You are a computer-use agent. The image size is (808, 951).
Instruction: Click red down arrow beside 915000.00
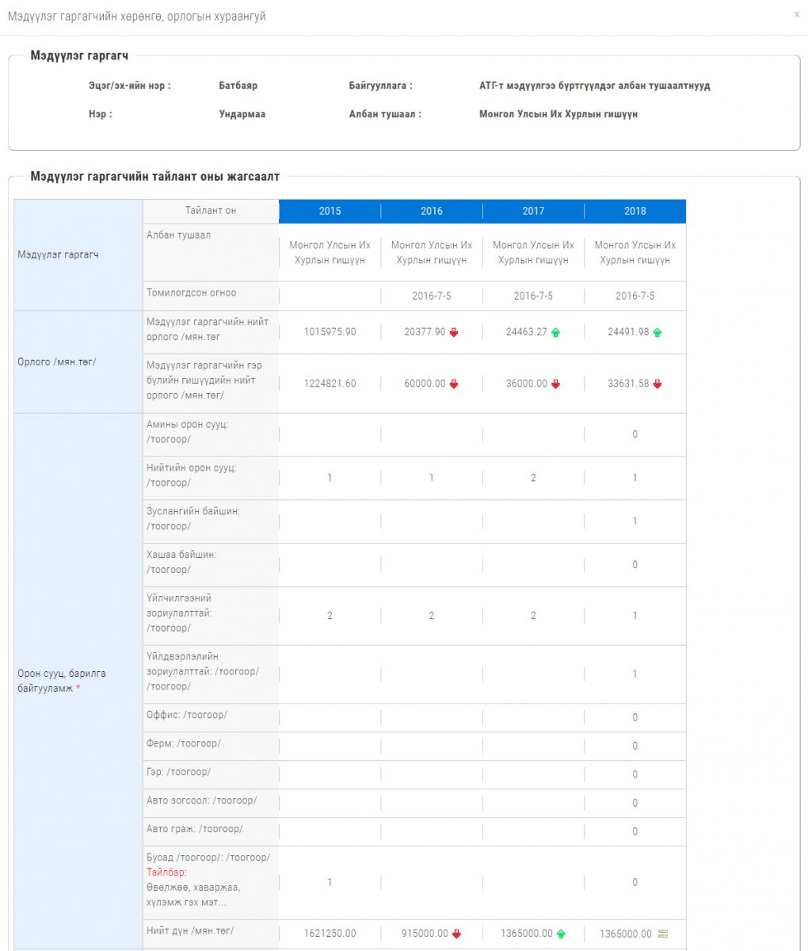tap(456, 934)
